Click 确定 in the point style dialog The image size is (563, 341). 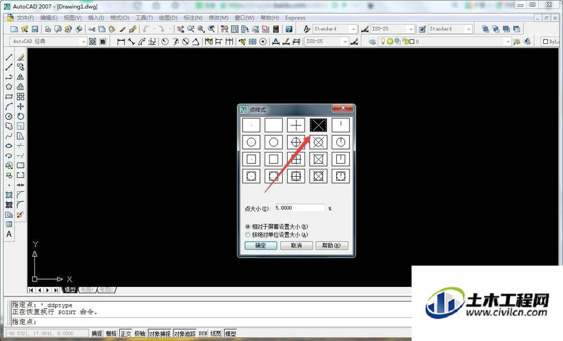point(261,245)
